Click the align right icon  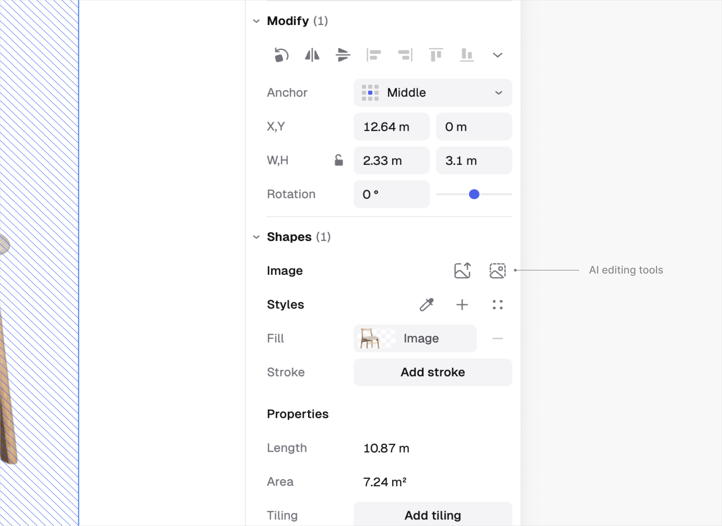click(405, 55)
